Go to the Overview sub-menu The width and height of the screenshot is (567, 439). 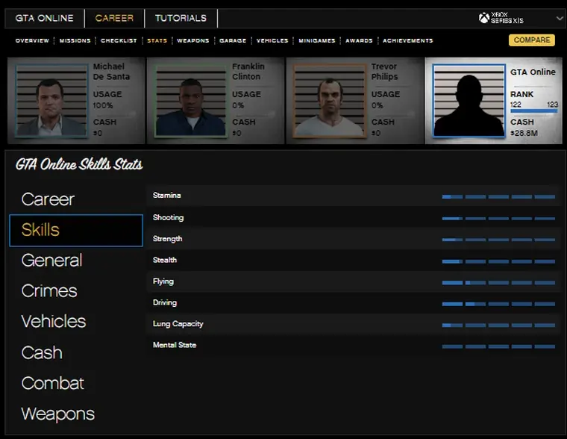tap(32, 40)
